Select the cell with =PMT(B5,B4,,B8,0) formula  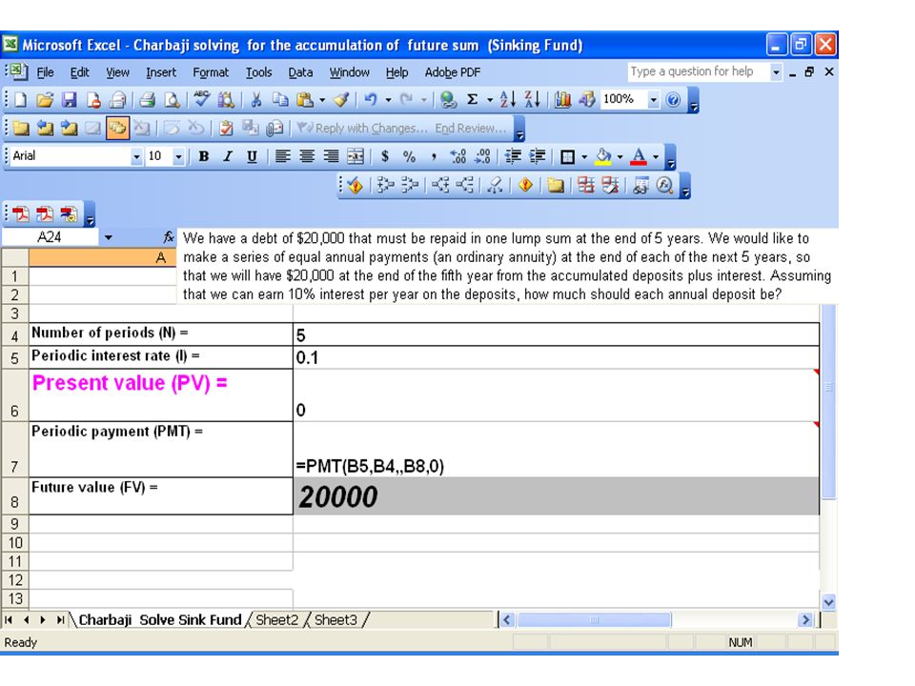click(556, 450)
